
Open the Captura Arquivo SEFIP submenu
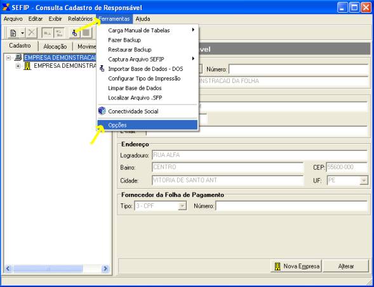[x=147, y=59]
